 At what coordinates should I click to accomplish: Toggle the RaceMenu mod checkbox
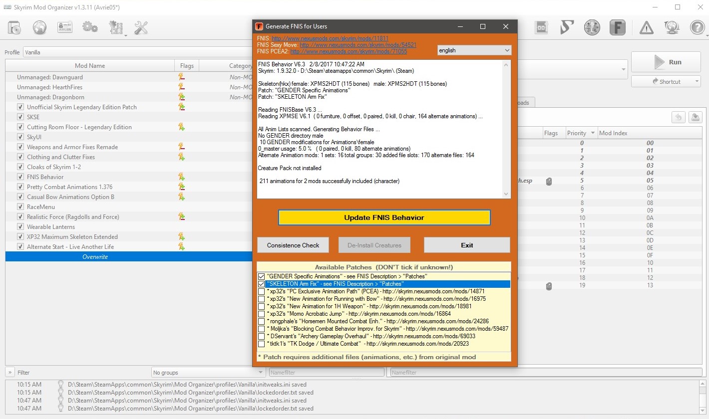(20, 207)
